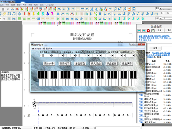Click the blue letter A text tool
The width and height of the screenshot is (172, 129).
click(92, 9)
